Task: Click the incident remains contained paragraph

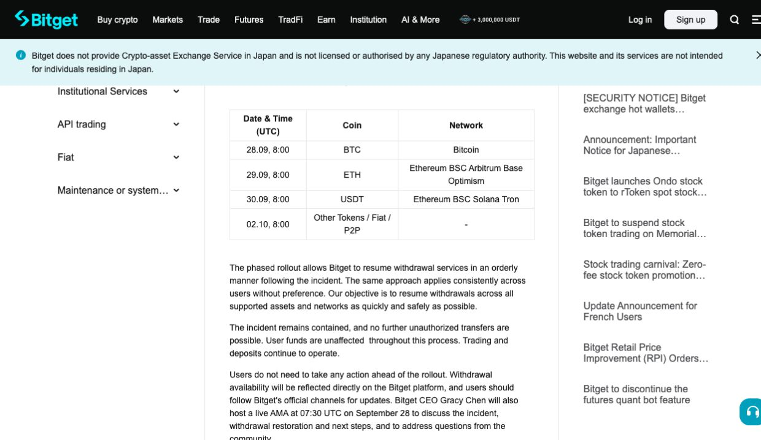Action: [x=369, y=340]
